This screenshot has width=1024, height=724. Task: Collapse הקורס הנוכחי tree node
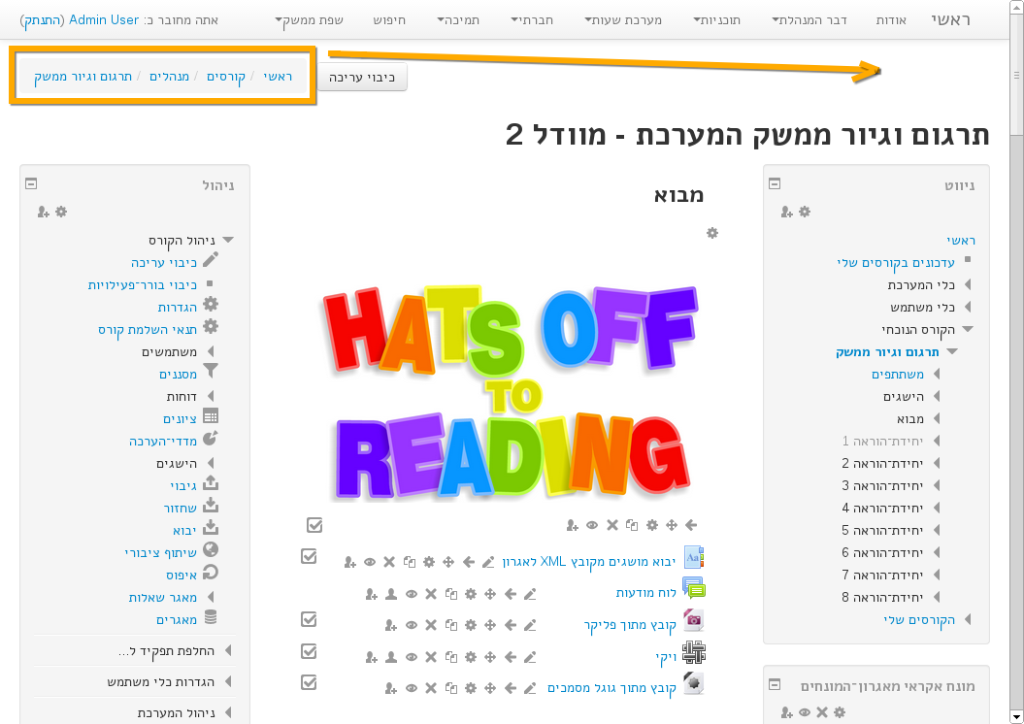968,330
